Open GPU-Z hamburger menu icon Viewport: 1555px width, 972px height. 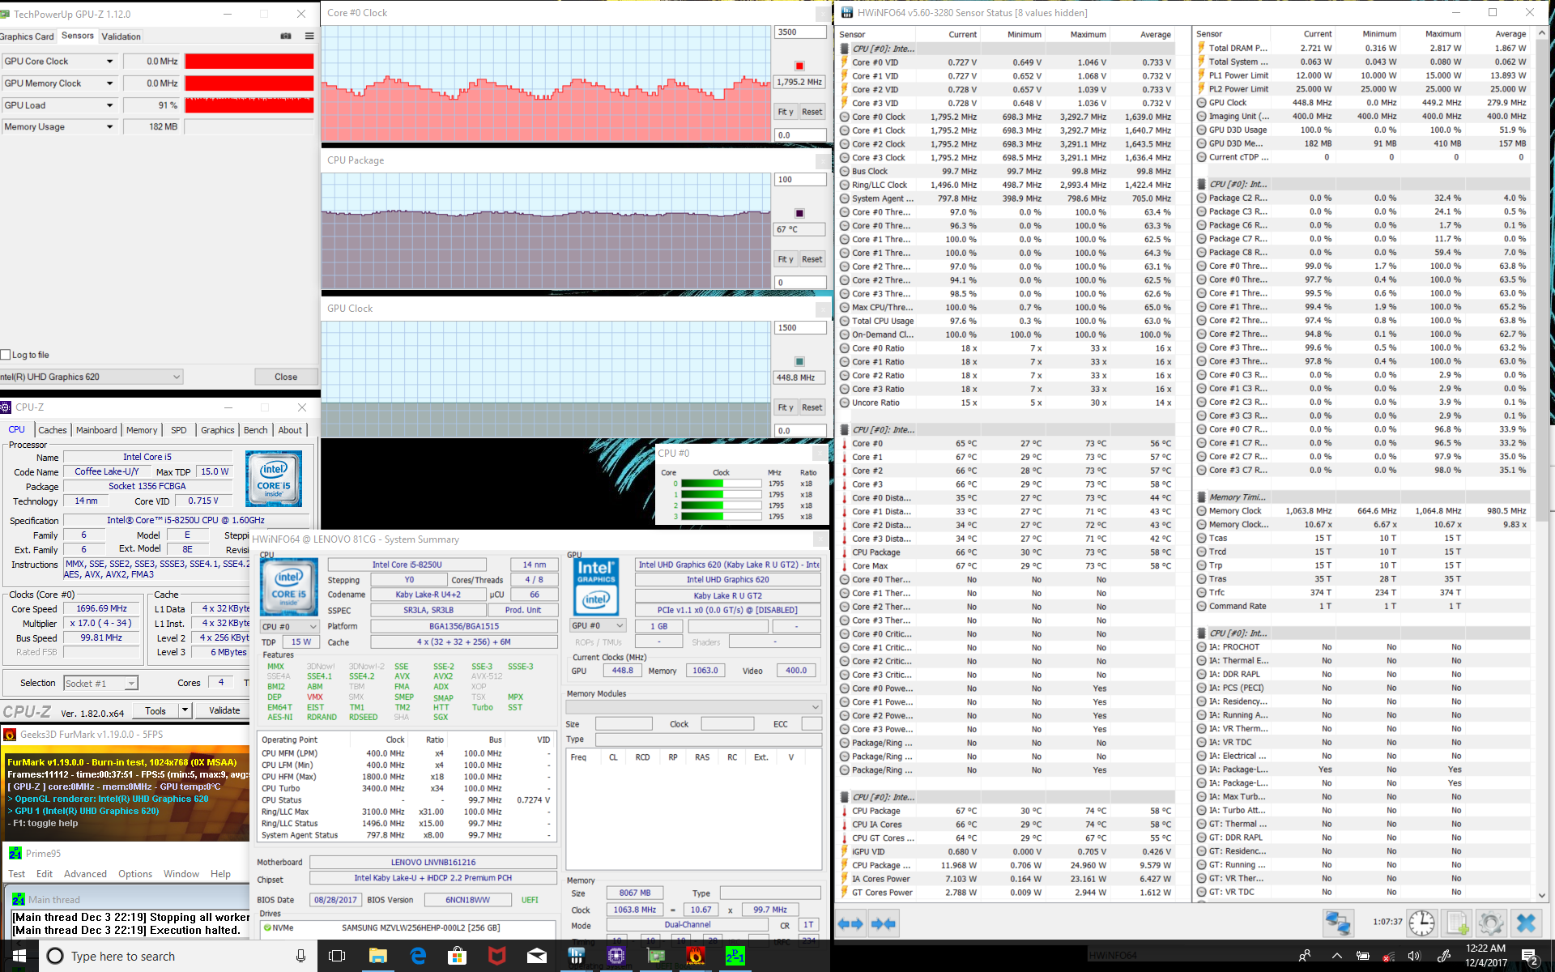pyautogui.click(x=309, y=36)
